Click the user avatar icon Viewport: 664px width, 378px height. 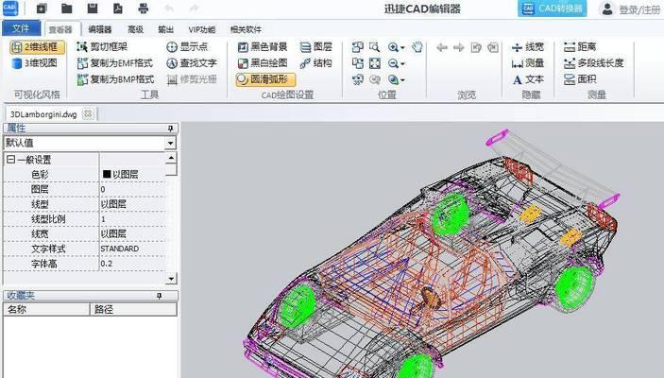tap(607, 9)
